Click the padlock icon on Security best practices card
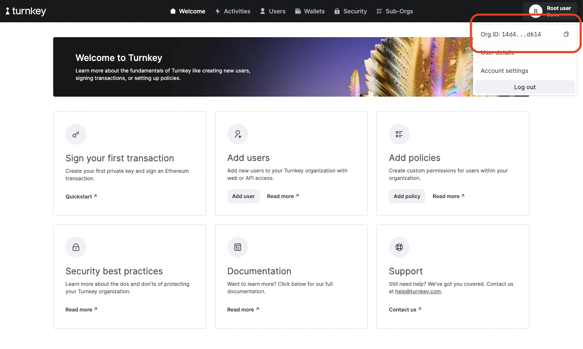Image resolution: width=583 pixels, height=349 pixels. pyautogui.click(x=76, y=247)
